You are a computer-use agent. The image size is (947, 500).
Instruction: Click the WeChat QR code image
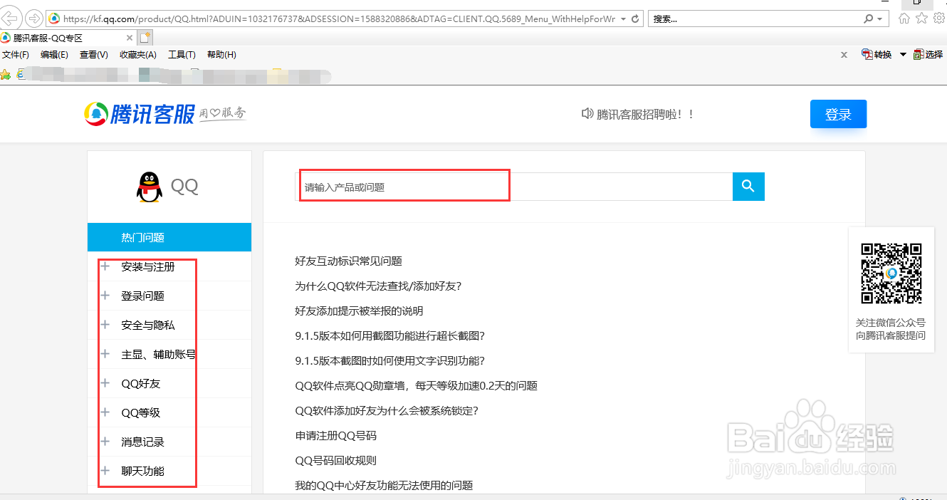click(x=891, y=274)
